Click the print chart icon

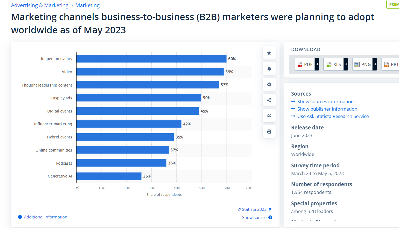[x=269, y=132]
